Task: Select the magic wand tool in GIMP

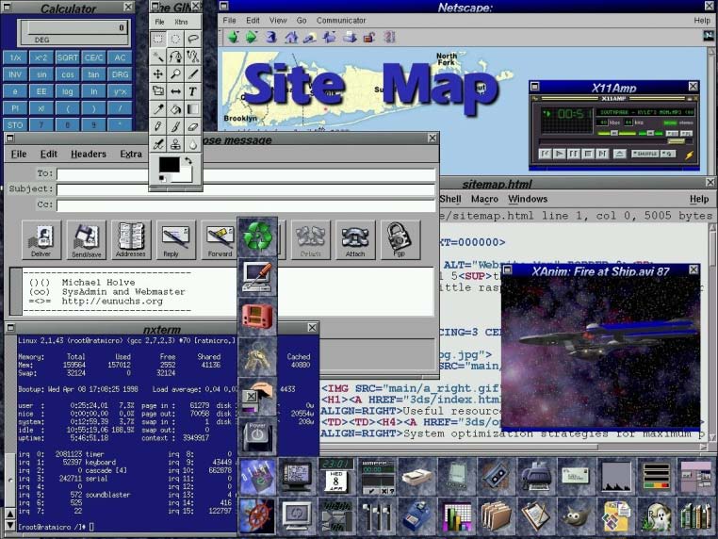Action: [158, 57]
